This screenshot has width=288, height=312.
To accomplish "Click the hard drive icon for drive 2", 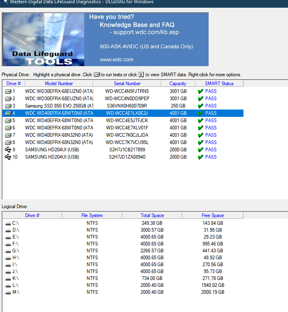I will [x=8, y=99].
